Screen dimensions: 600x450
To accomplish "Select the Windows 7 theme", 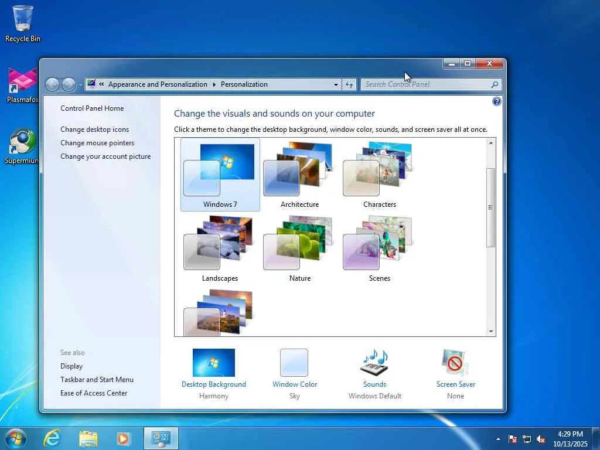I will [220, 175].
